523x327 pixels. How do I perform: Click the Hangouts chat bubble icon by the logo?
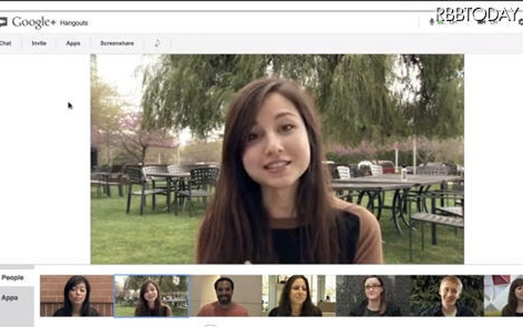(x=3, y=22)
